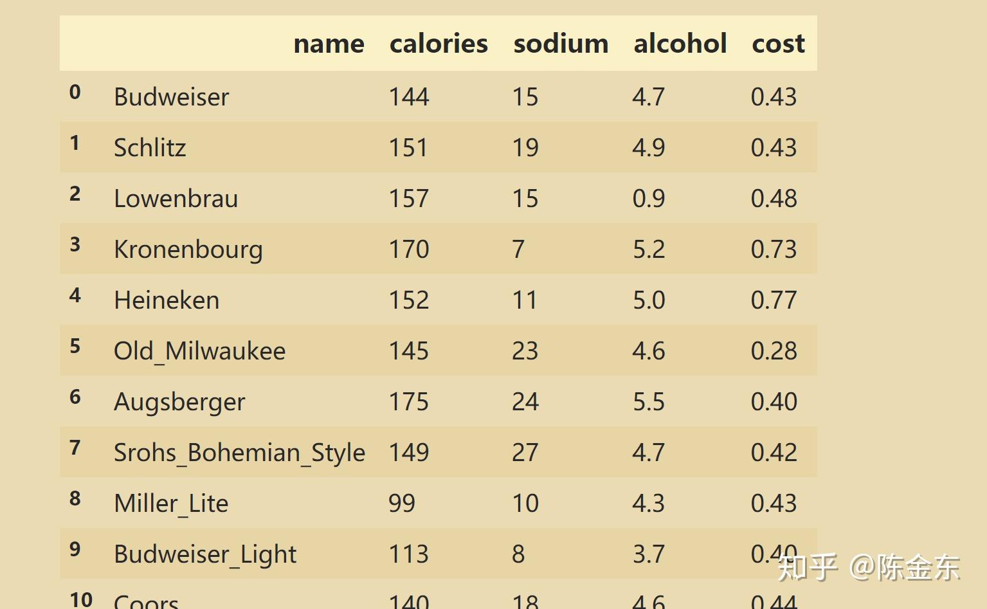Click the Budweiser_Light name cell
The image size is (987, 609).
(x=205, y=554)
